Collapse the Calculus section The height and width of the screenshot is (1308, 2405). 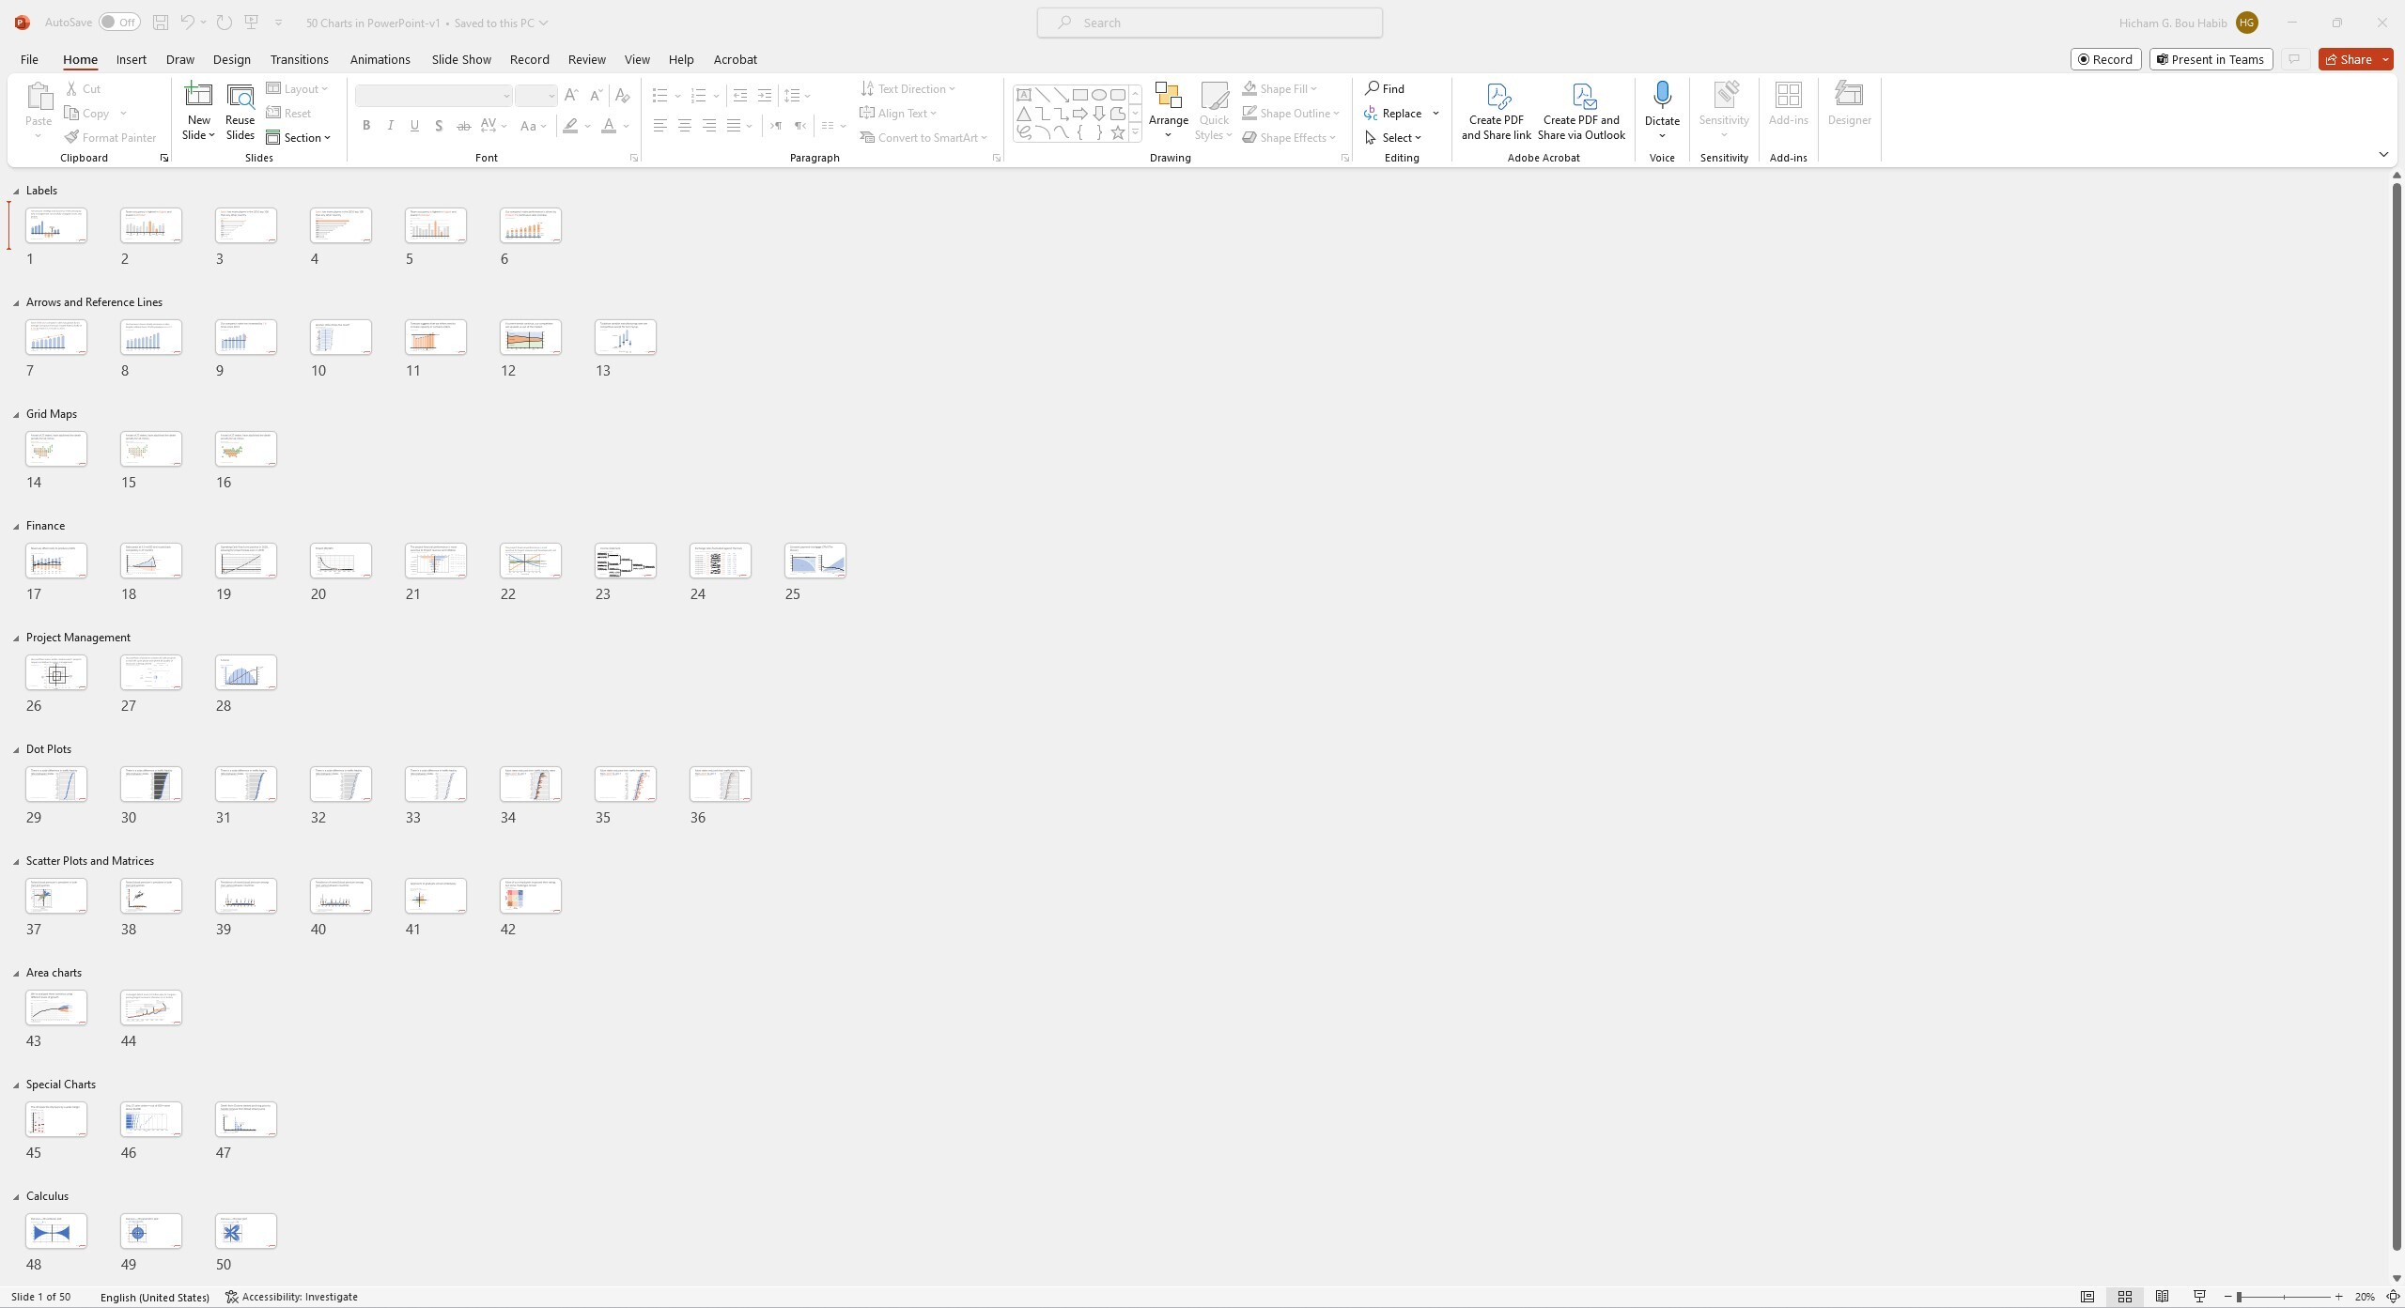(16, 1197)
